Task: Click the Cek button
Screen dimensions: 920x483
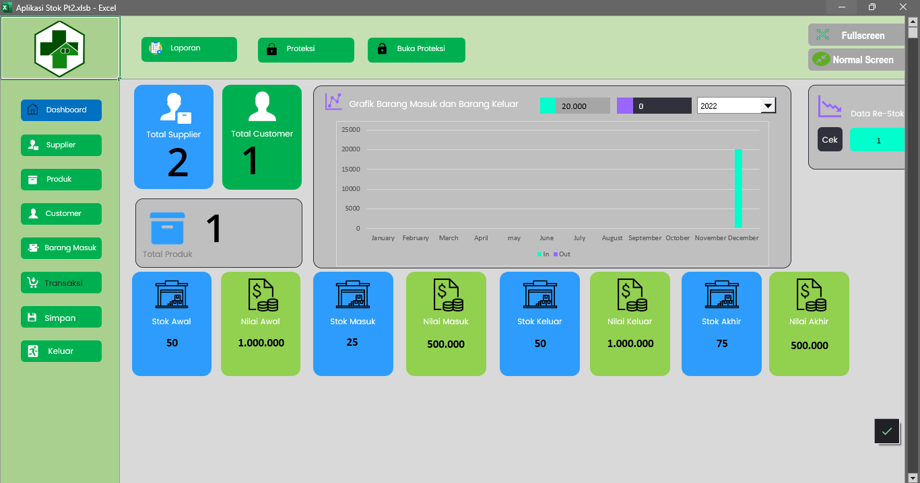Action: (830, 140)
